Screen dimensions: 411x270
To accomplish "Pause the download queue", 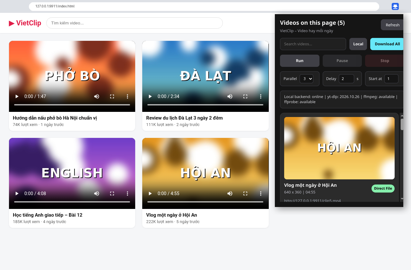I will [342, 61].
